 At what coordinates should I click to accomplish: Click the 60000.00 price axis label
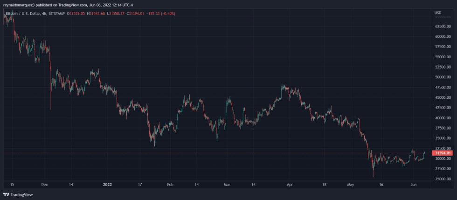tap(442, 36)
